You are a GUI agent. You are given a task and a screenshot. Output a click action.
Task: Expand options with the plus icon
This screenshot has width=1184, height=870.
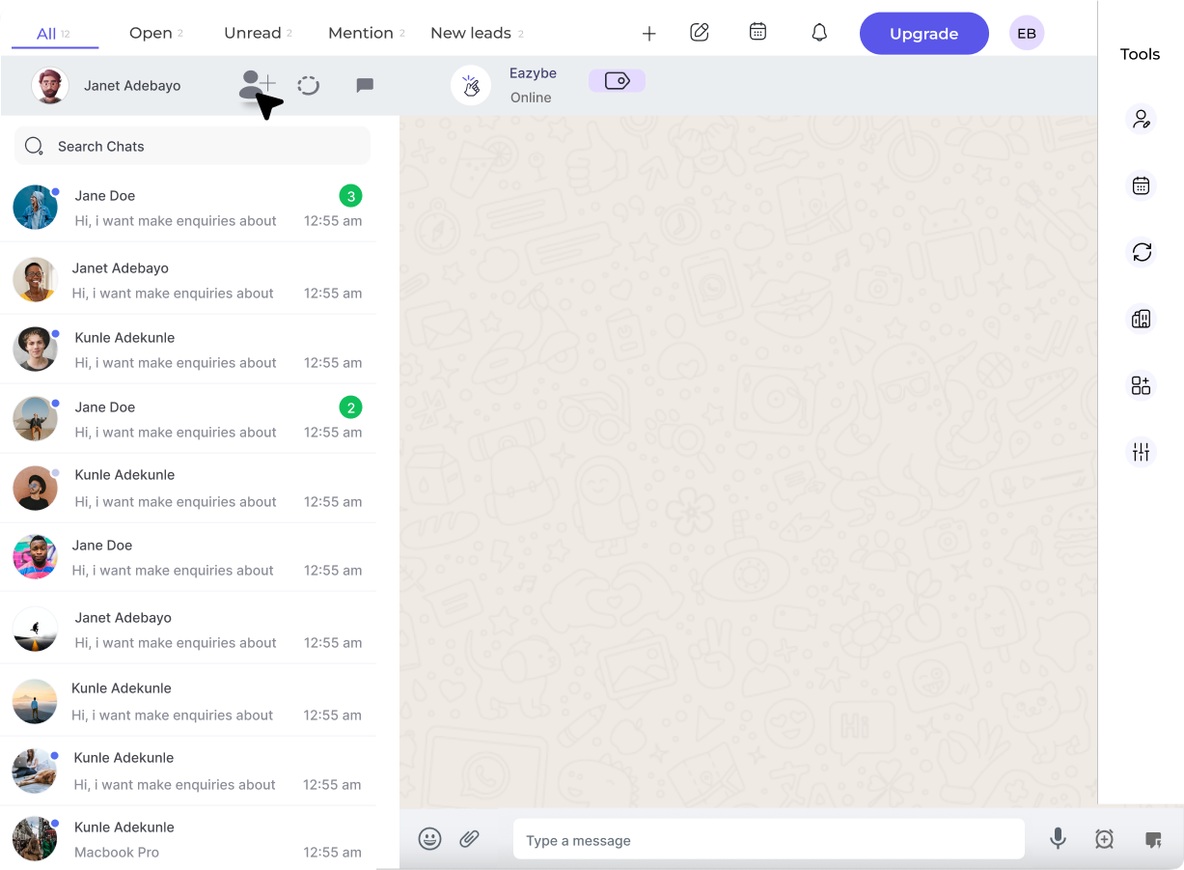[648, 33]
